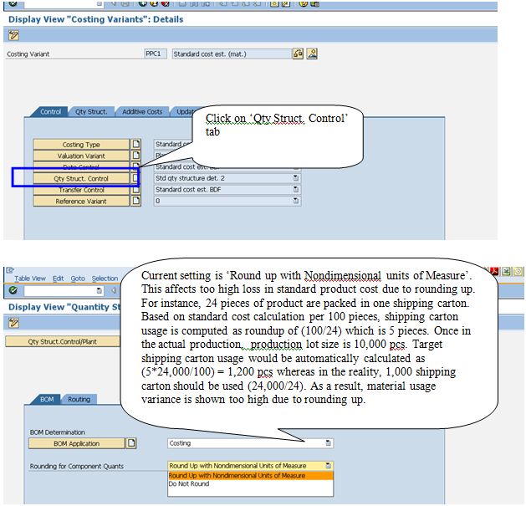Click the PPC1 Costing Variant field
This screenshot has width=526, height=506.
(156, 54)
